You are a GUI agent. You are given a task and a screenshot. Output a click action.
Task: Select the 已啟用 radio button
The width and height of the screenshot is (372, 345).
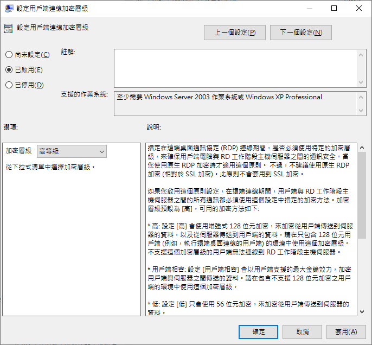click(9, 69)
